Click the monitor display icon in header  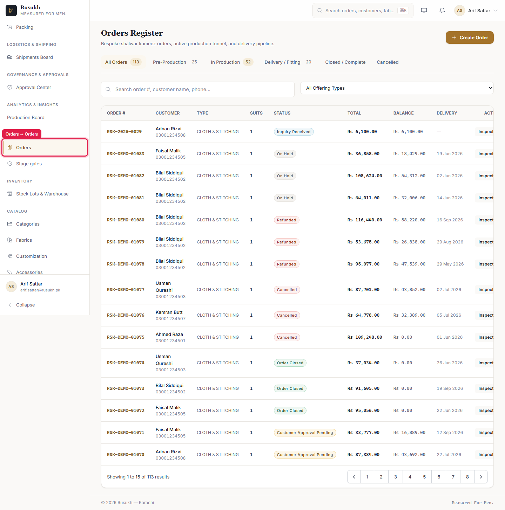point(424,11)
